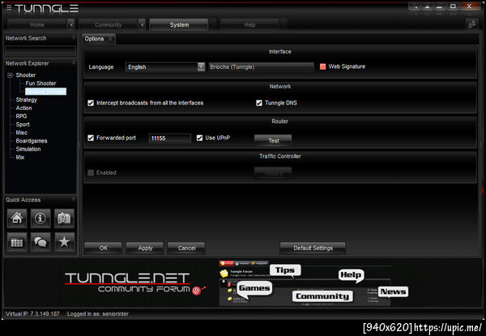The width and height of the screenshot is (486, 336).
Task: Click the house icon in Quick Access
Action: coord(17,218)
